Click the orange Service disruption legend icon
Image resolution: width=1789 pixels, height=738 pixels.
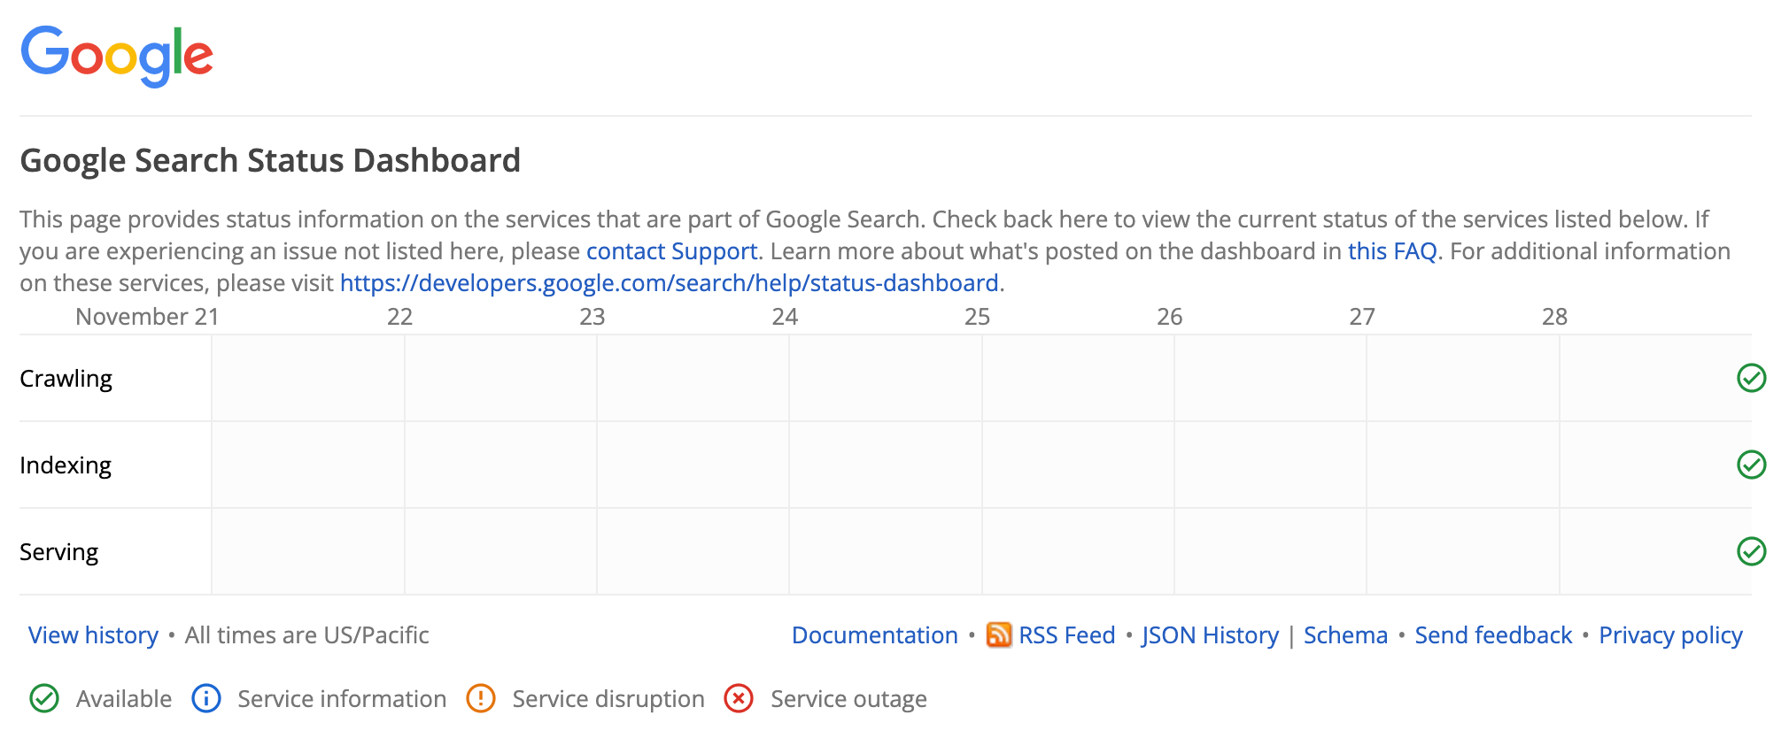[480, 698]
